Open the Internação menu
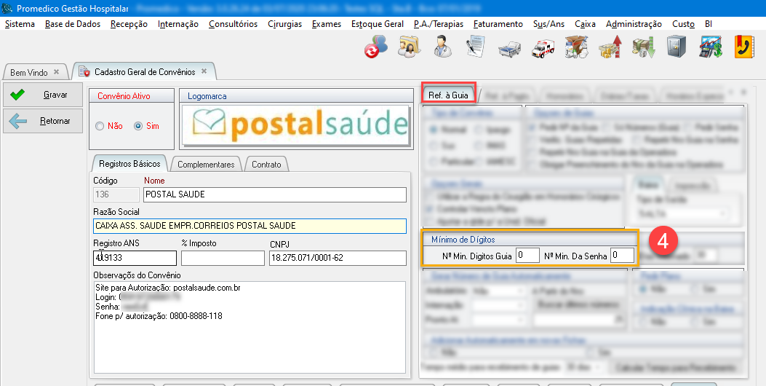This screenshot has height=386, width=766. (x=177, y=24)
